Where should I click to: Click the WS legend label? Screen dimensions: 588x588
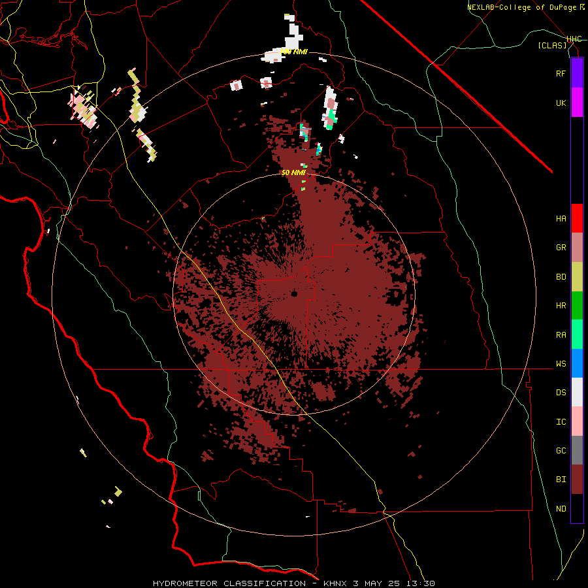pos(561,363)
